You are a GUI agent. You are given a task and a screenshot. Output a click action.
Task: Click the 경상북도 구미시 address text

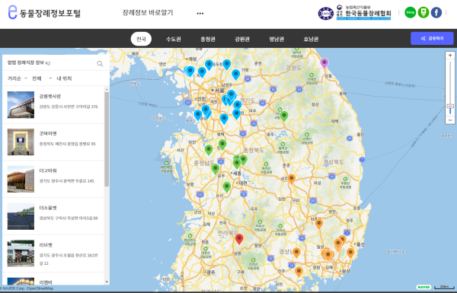pos(69,218)
